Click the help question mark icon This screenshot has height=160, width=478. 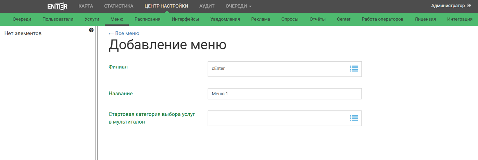tap(91, 30)
